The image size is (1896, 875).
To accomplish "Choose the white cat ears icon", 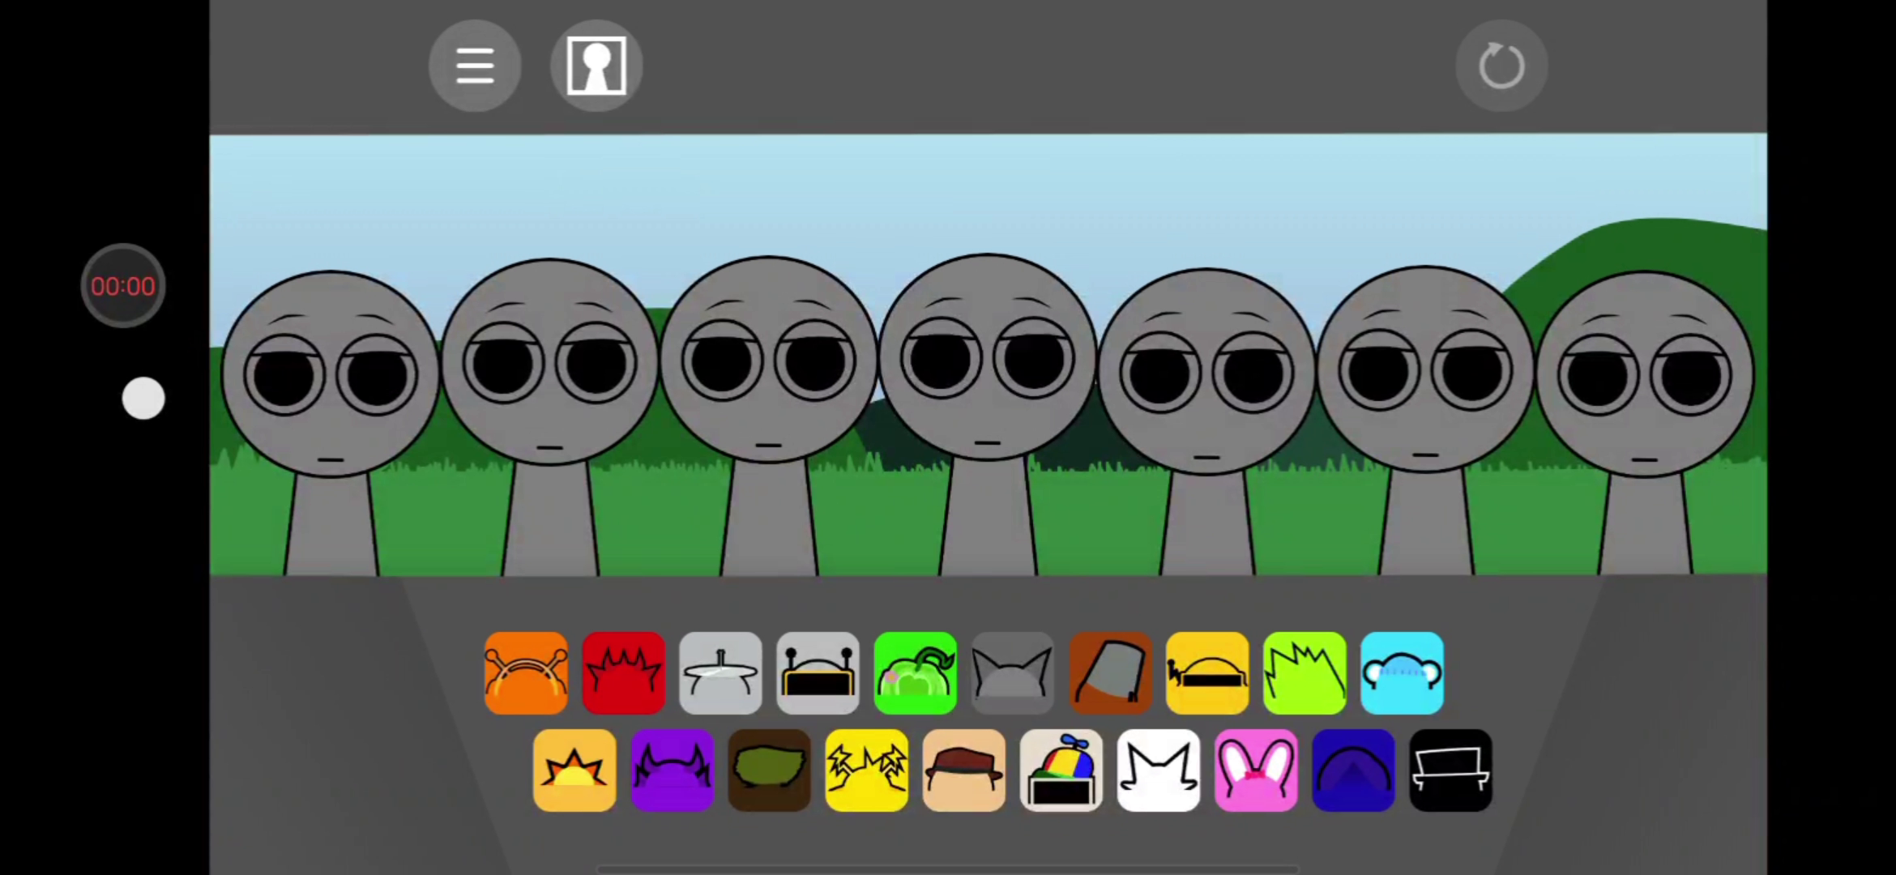I will (x=1158, y=770).
